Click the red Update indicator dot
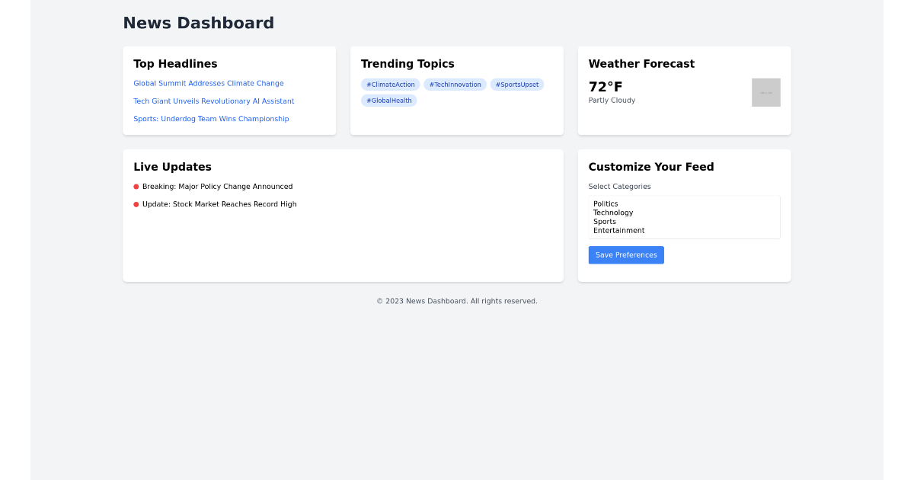This screenshot has width=914, height=480. click(x=135, y=203)
